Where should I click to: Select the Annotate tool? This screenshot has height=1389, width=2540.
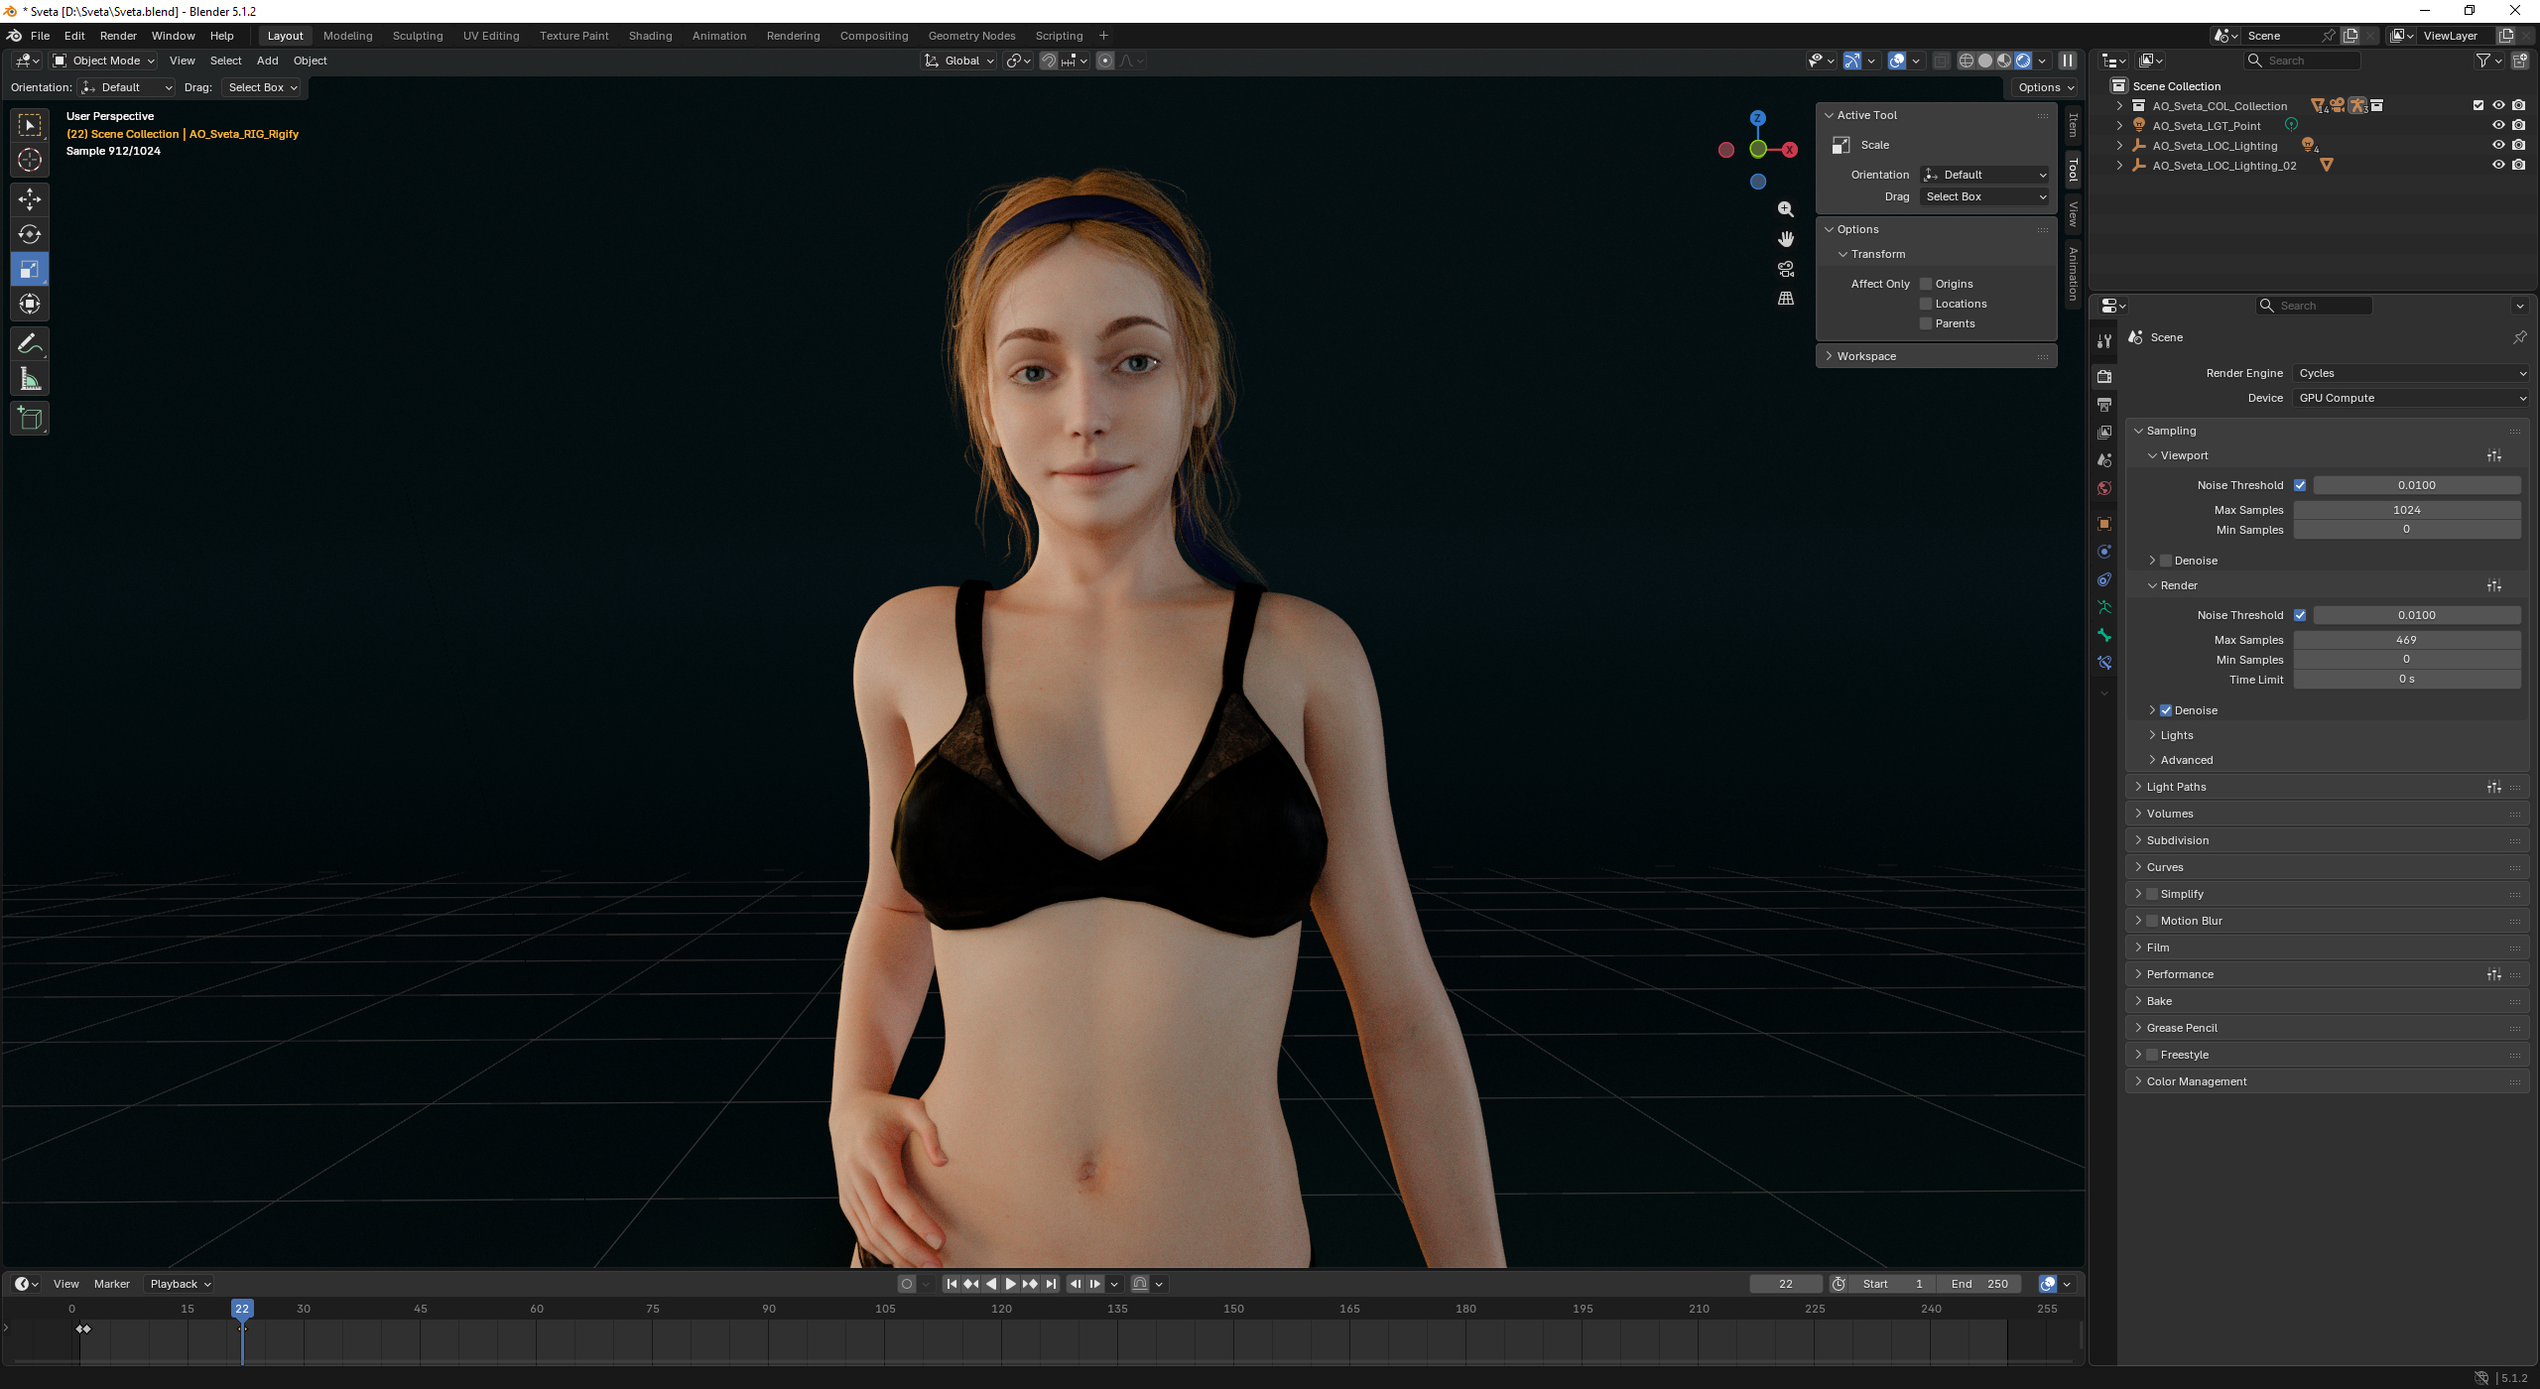pyautogui.click(x=30, y=343)
